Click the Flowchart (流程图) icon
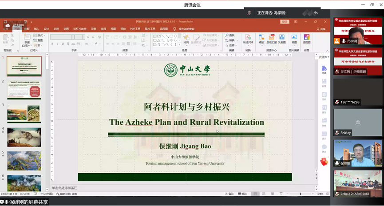The image size is (384, 206). coord(306,37)
